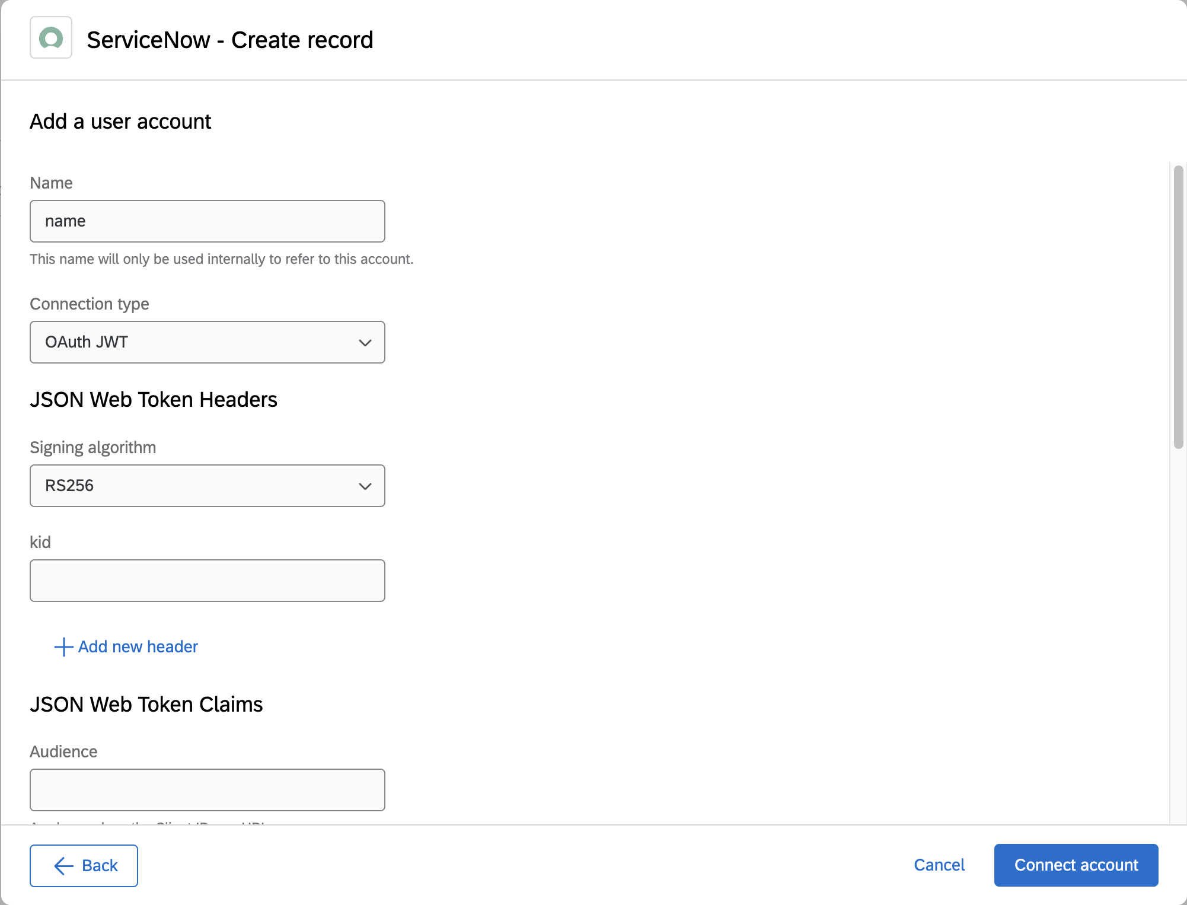Click the ServiceNow logo icon
1187x905 pixels.
(x=51, y=38)
